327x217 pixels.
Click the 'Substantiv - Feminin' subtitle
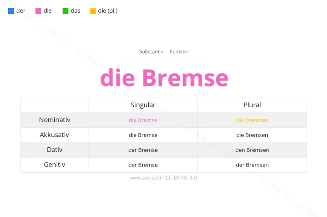163,52
